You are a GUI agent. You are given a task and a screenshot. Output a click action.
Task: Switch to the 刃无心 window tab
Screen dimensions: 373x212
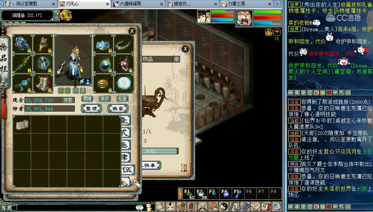[x=84, y=4]
